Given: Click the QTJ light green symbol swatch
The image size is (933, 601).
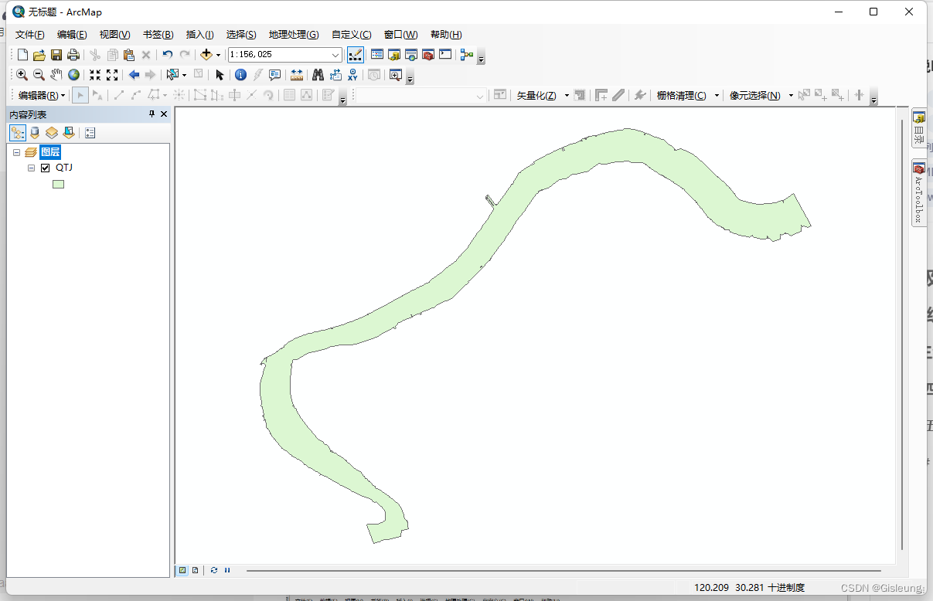Looking at the screenshot, I should point(58,184).
